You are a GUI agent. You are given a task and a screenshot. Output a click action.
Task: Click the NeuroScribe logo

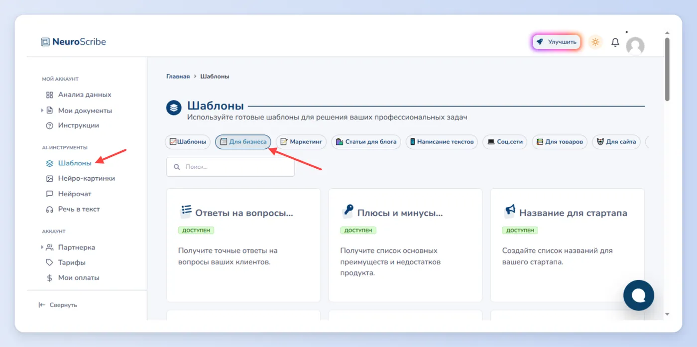(74, 42)
